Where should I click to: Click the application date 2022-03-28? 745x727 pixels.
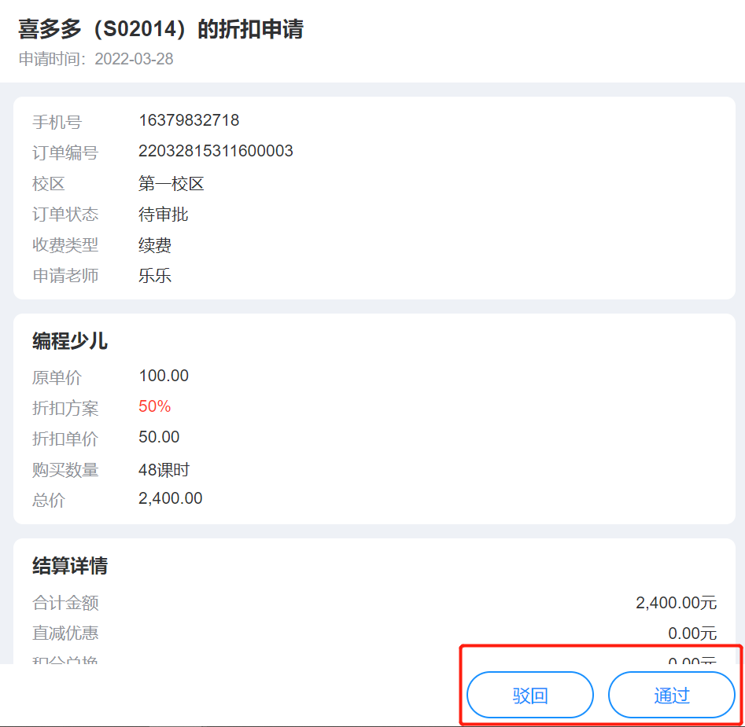pyautogui.click(x=134, y=59)
